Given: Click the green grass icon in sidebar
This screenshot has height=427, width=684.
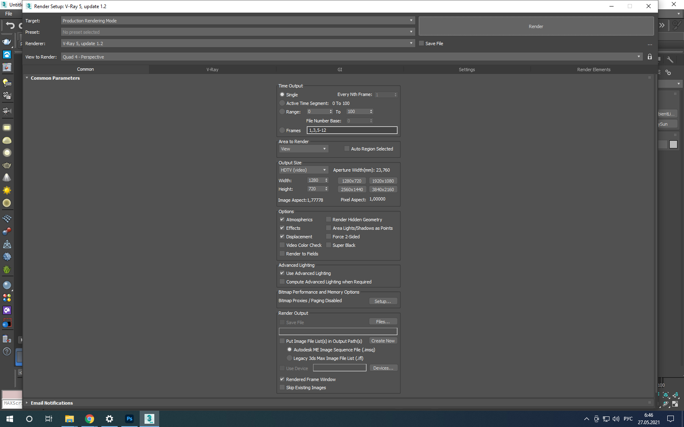Looking at the screenshot, I should (x=7, y=269).
